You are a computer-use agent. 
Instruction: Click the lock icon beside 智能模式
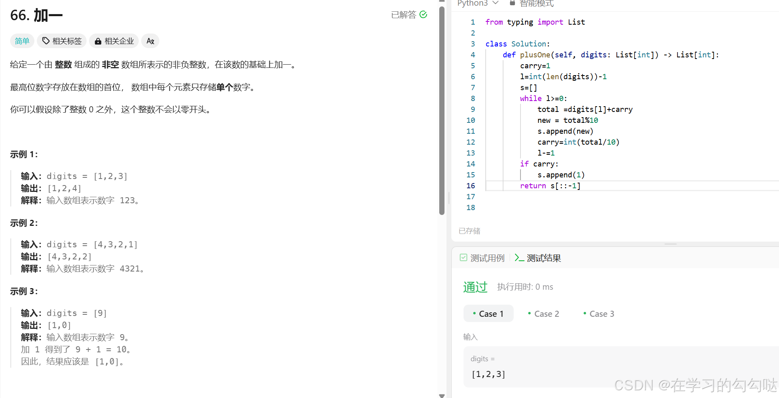tap(512, 3)
